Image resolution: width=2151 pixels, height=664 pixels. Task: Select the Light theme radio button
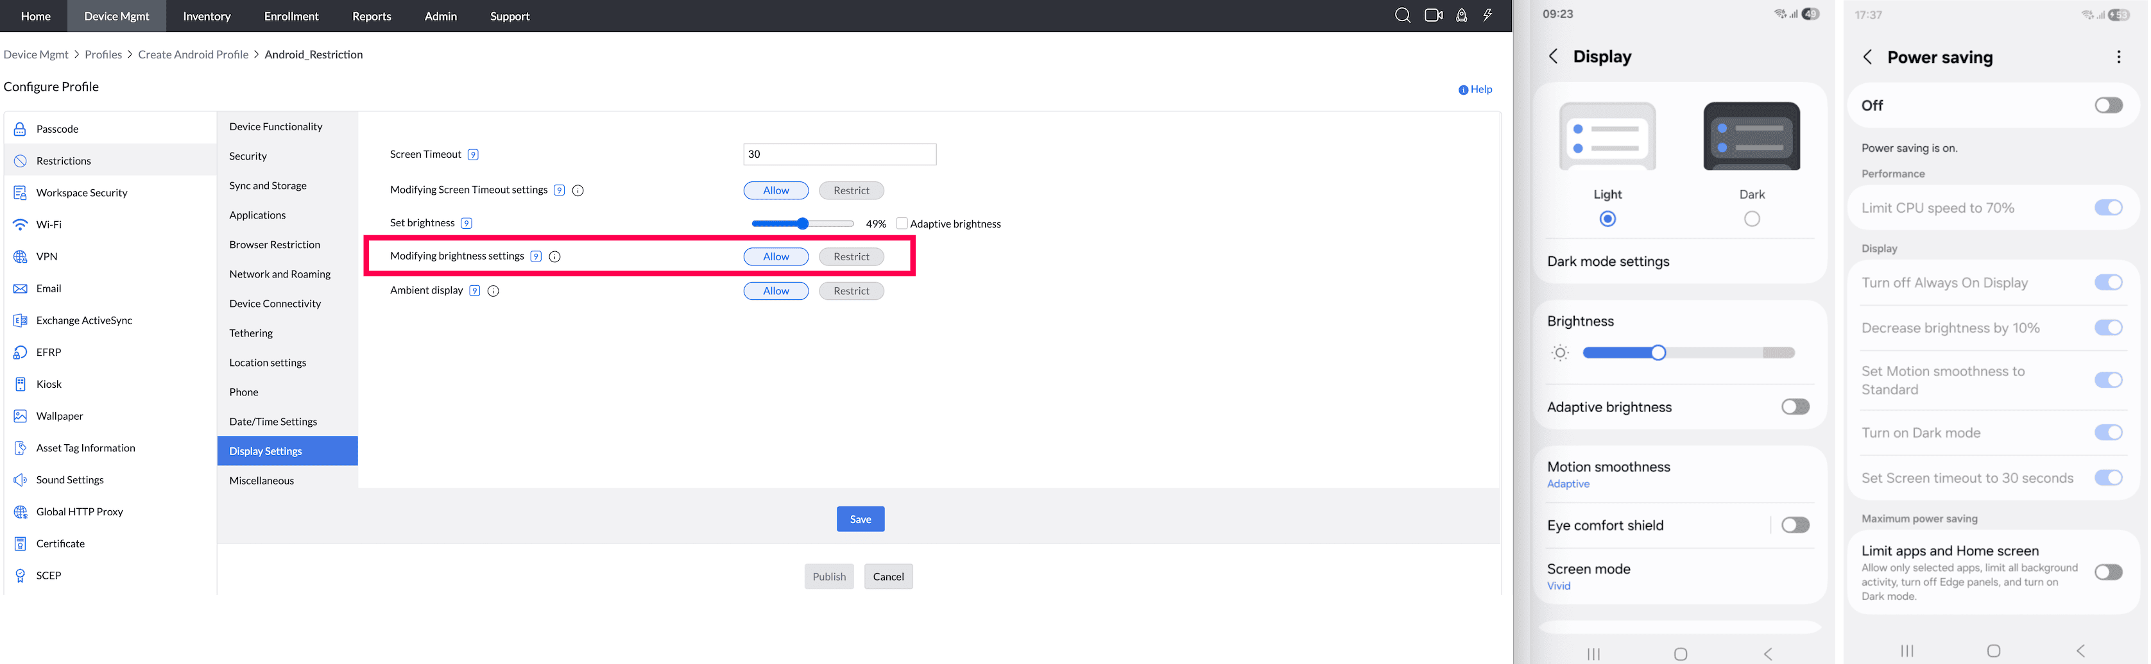[x=1607, y=218]
